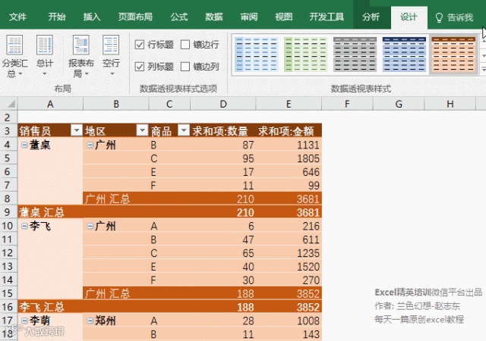Viewport: 486px width, 341px height.
Task: Select column A header
Action: point(50,104)
